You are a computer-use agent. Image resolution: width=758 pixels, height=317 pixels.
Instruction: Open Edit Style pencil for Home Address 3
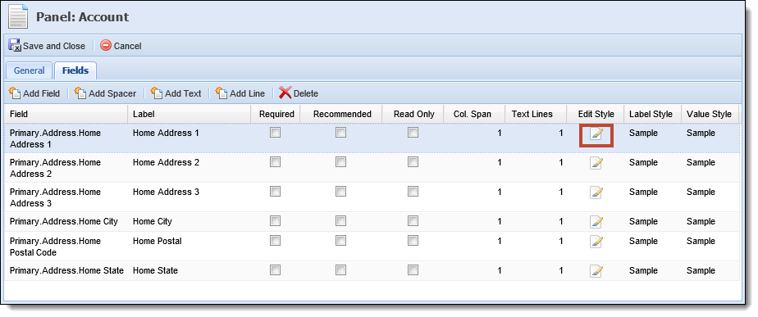[596, 192]
